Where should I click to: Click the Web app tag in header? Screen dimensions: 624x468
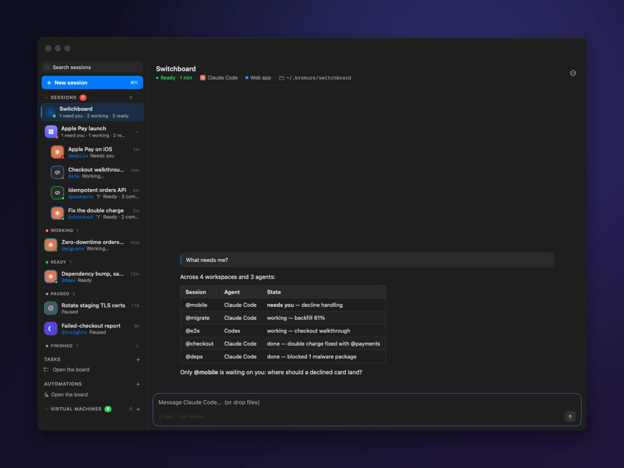pos(260,78)
